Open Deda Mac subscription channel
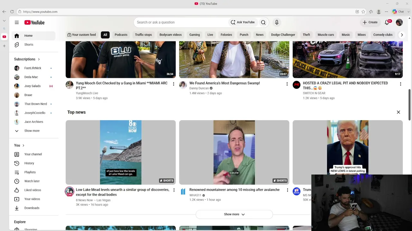 click(34, 77)
